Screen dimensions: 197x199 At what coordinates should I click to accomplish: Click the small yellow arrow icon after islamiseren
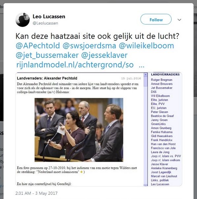(82, 172)
